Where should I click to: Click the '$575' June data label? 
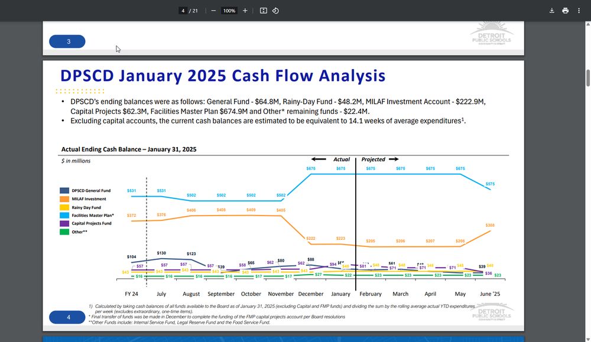(x=490, y=184)
